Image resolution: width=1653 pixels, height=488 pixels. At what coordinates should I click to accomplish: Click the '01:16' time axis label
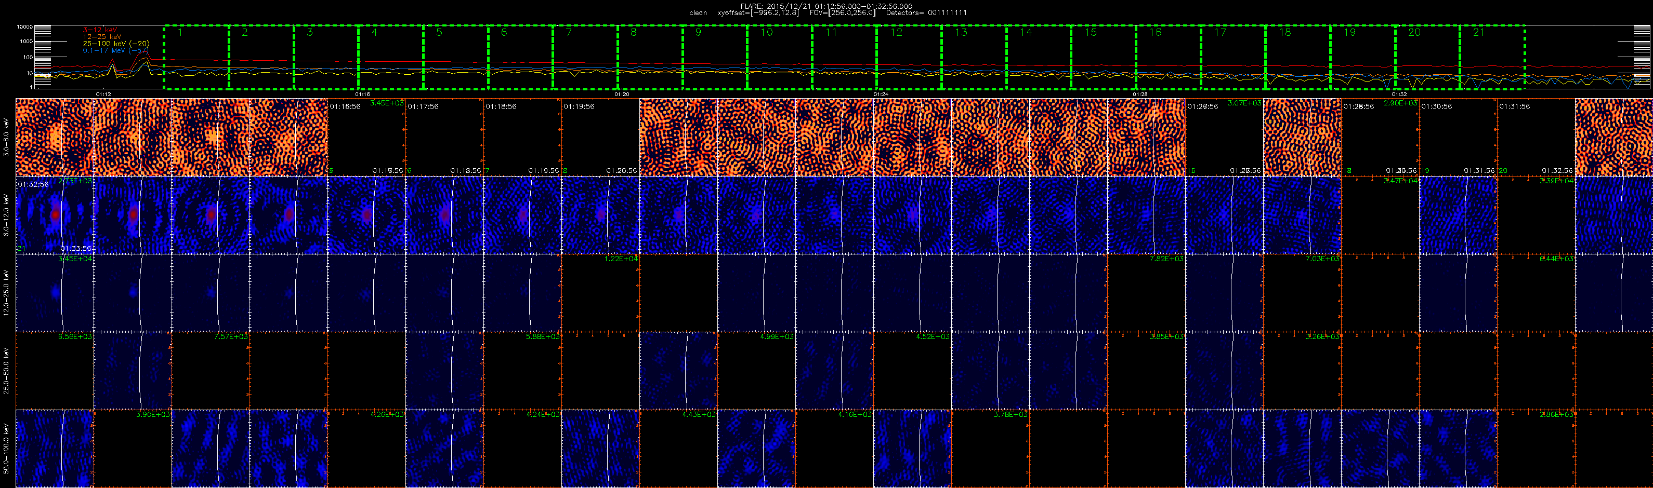[362, 94]
